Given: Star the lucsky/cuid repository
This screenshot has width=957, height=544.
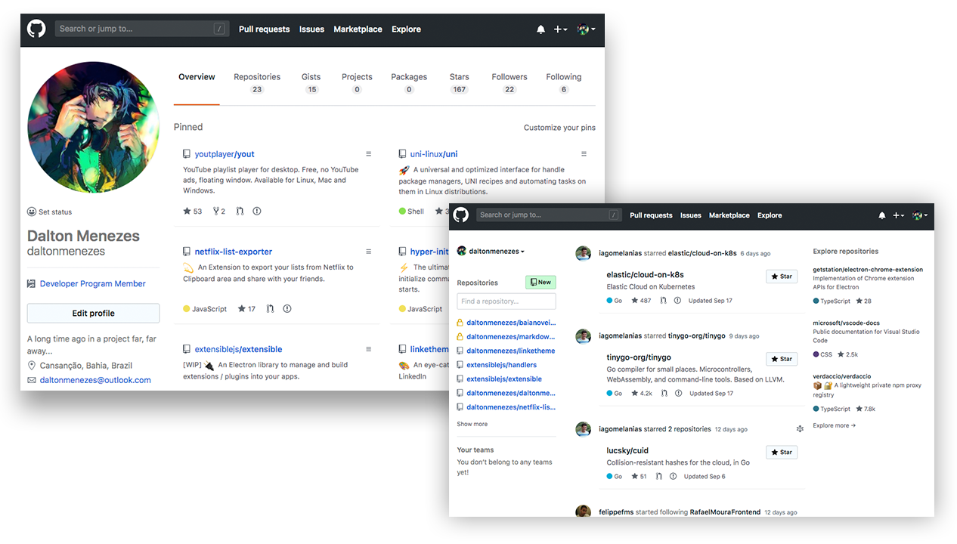Looking at the screenshot, I should 782,452.
